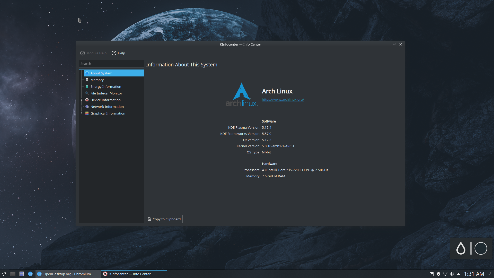The image size is (494, 278).
Task: Open the clipboard tray icon
Action: point(432,274)
